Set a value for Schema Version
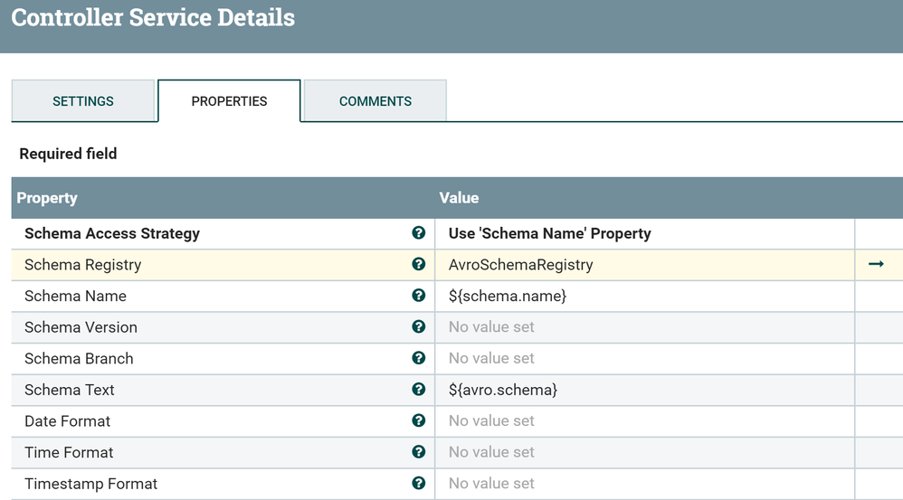Viewport: 903px width, 500px height. pos(642,326)
